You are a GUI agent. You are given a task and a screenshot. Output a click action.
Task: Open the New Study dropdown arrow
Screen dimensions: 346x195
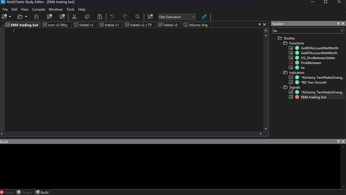(10, 17)
